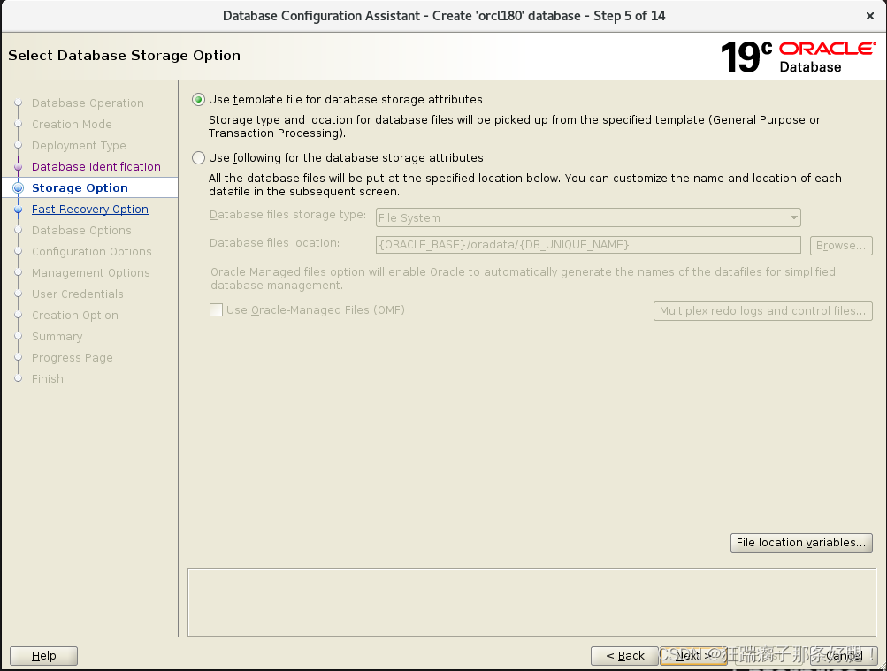Click User Credentials step label
887x671 pixels.
[78, 294]
